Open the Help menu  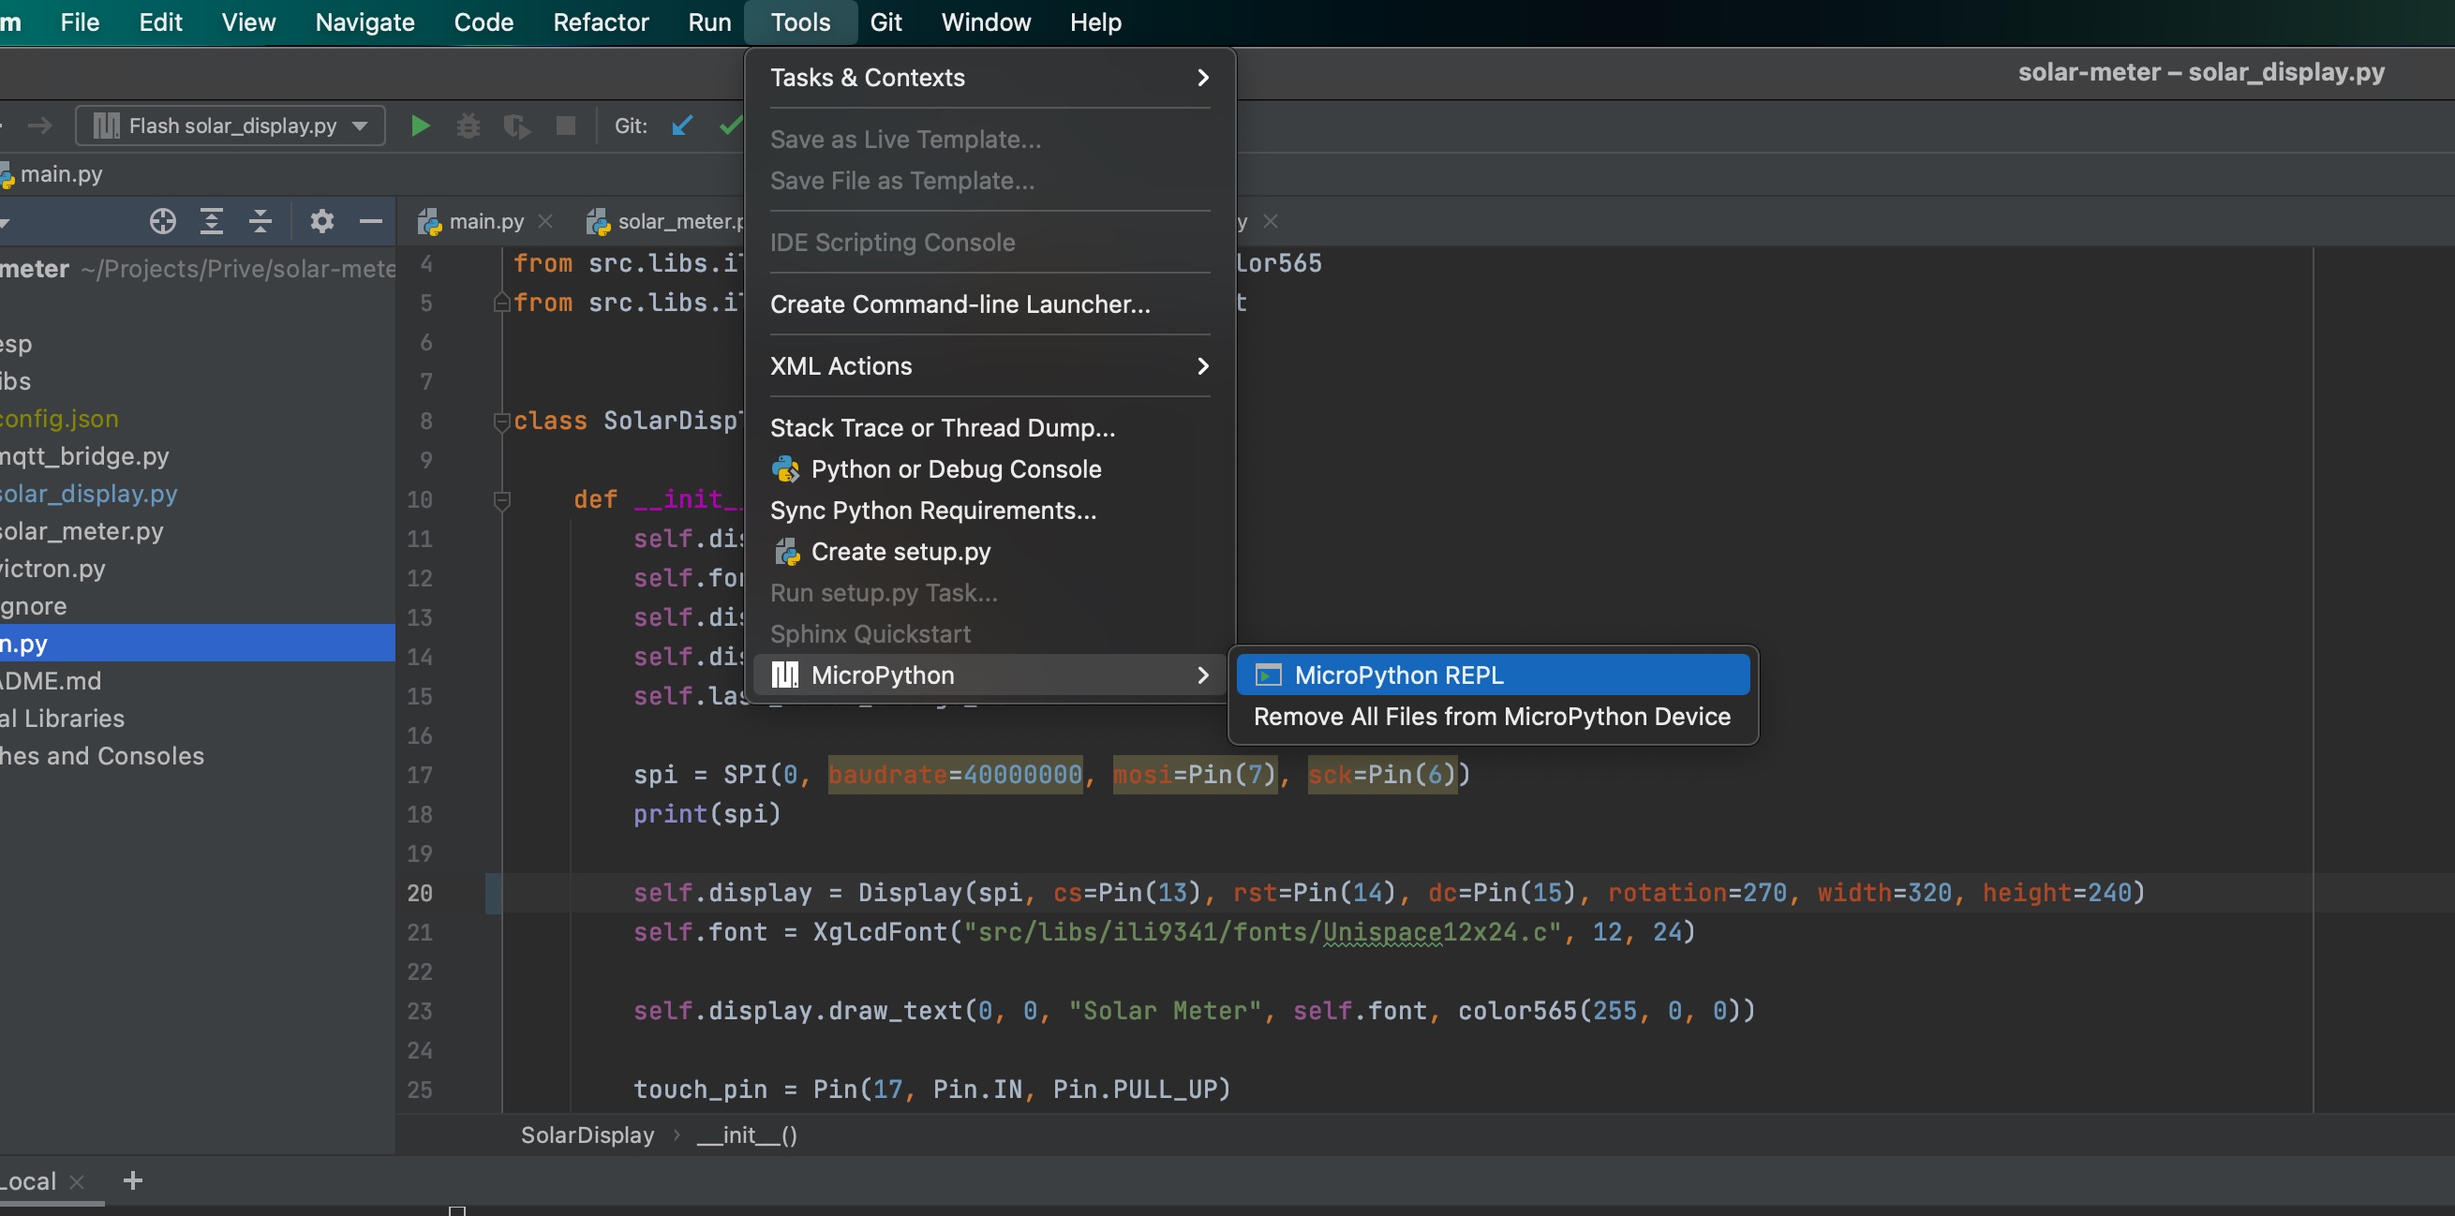coord(1095,22)
